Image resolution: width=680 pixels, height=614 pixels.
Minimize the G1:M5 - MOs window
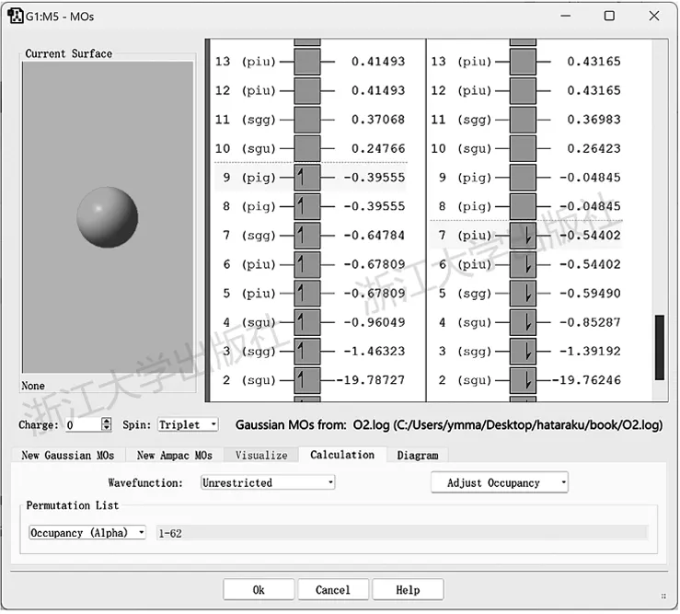(565, 16)
